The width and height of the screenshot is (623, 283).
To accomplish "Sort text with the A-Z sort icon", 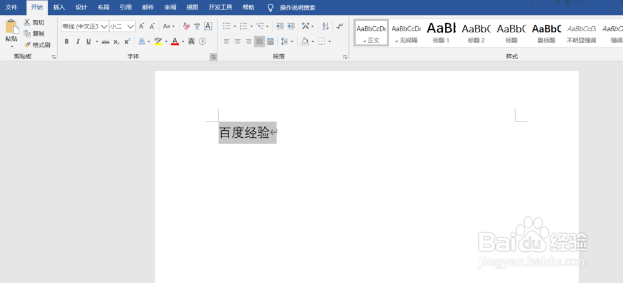I will click(325, 26).
